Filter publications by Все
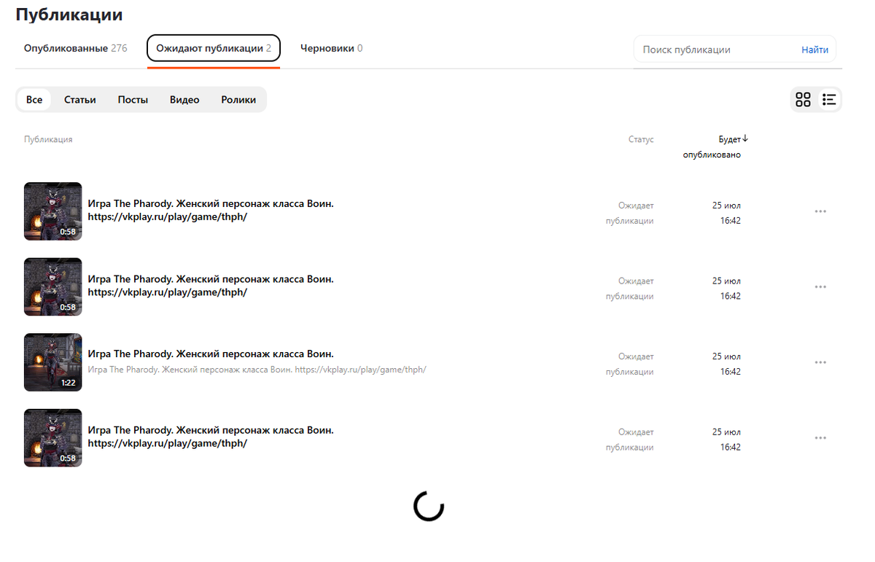The height and width of the screenshot is (562, 875). pos(34,100)
